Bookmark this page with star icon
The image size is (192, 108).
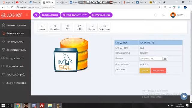[160, 7]
